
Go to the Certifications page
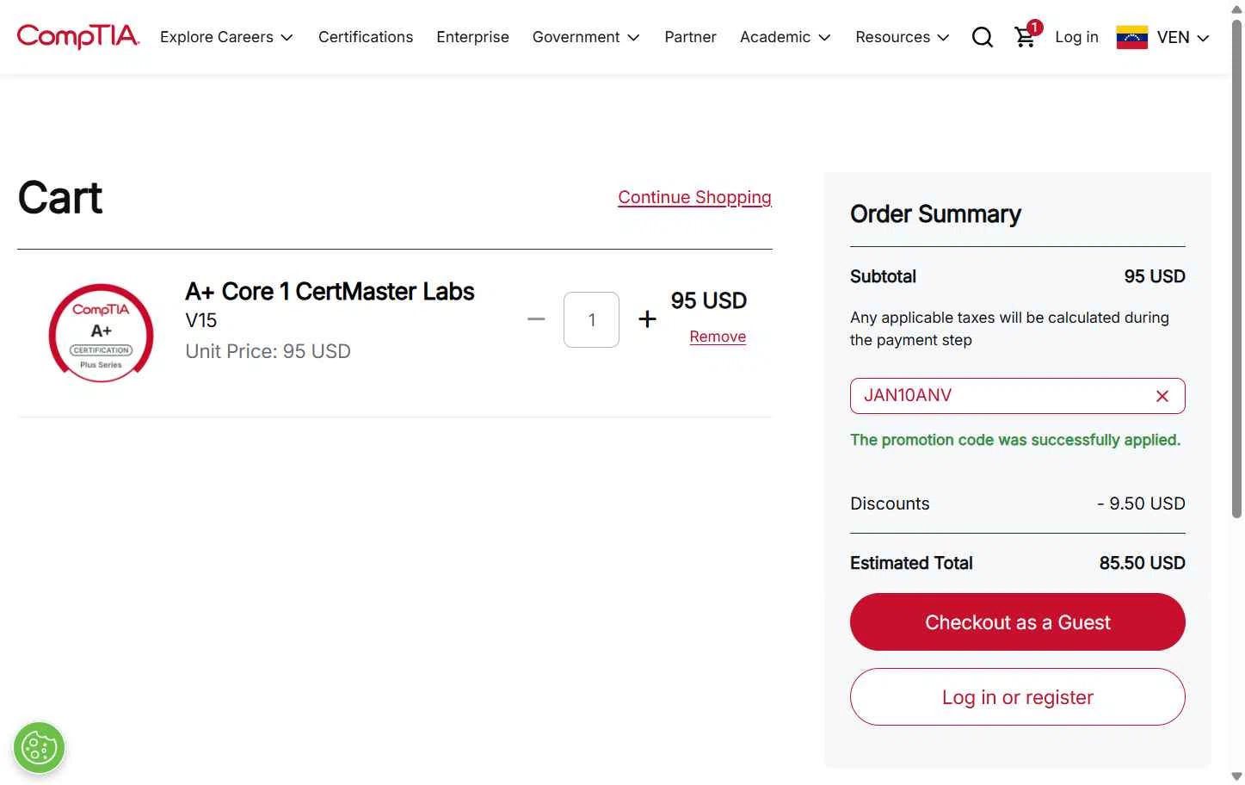click(366, 37)
